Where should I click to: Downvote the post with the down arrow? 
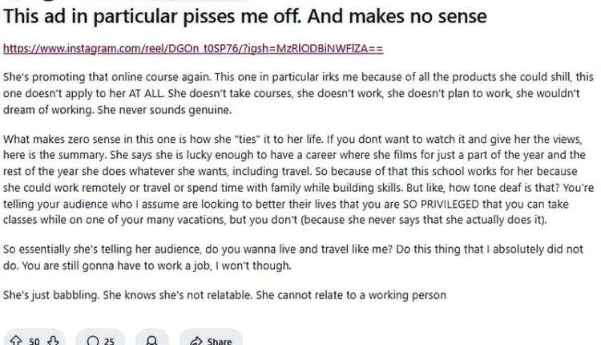53,340
